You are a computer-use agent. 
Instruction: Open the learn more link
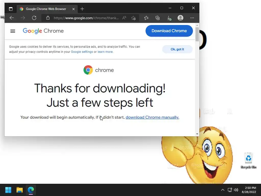point(105,52)
